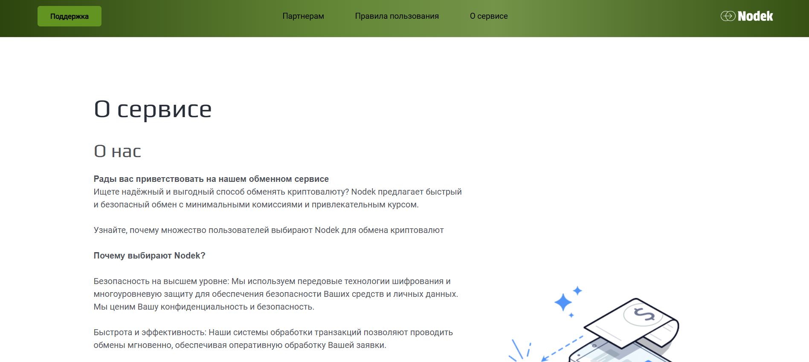Image resolution: width=809 pixels, height=362 pixels.
Task: Click the paragraph starting 'Быстрота и эффективность'
Action: pos(273,339)
